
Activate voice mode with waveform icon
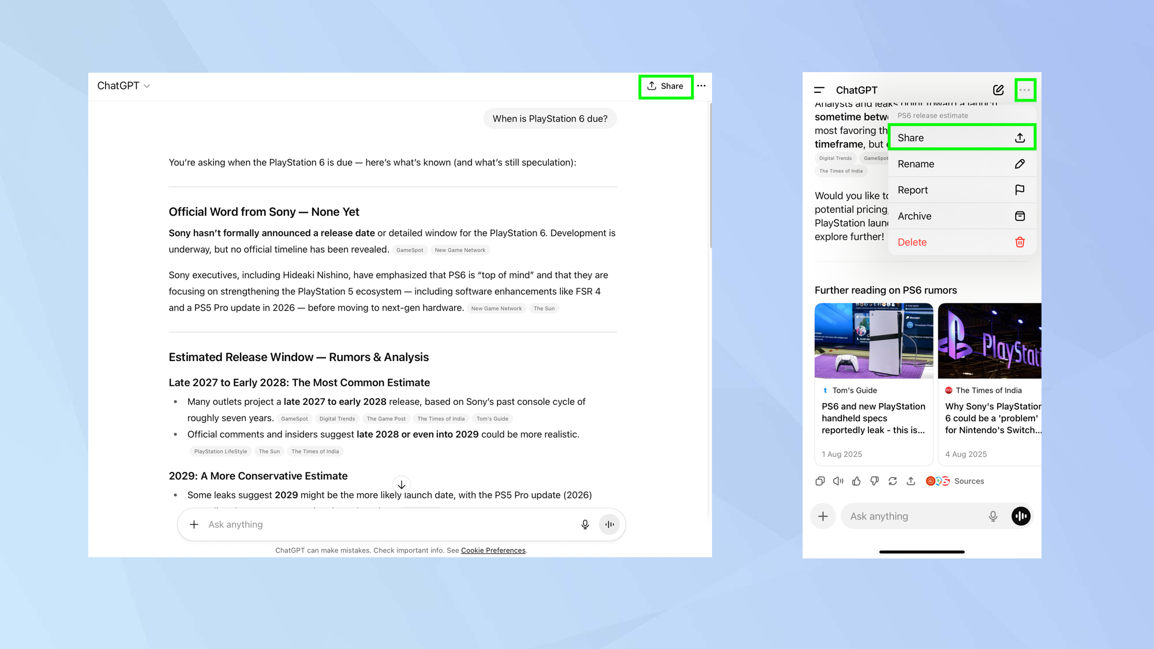click(x=1020, y=516)
